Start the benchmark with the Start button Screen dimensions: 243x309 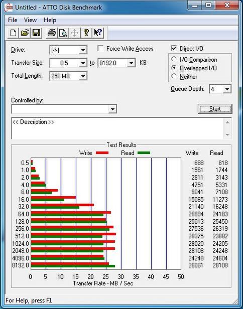(x=215, y=109)
